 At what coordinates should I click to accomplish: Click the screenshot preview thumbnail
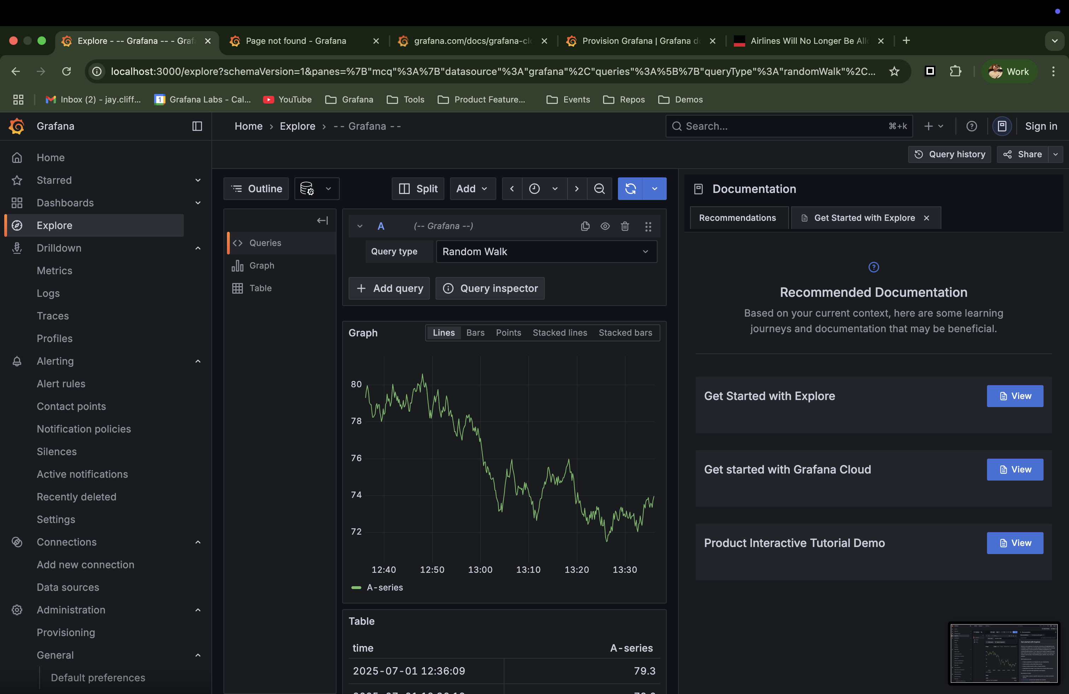tap(1004, 653)
